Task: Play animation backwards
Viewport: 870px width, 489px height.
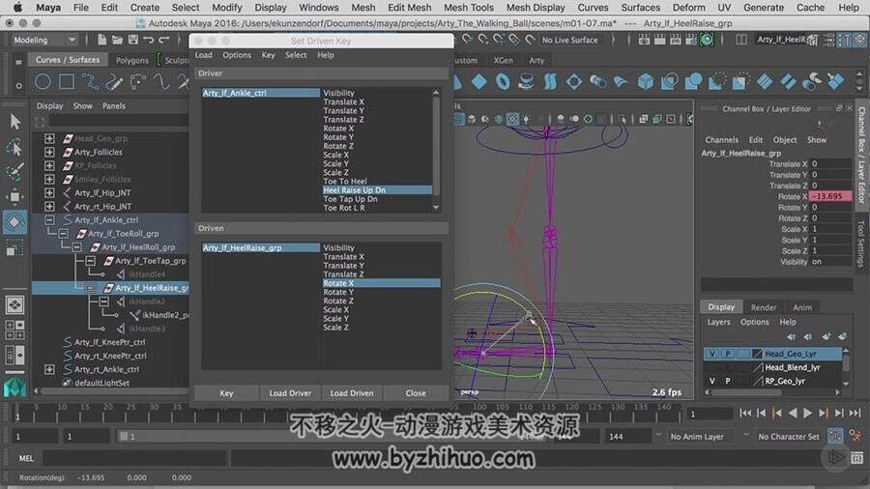Action: coord(793,413)
